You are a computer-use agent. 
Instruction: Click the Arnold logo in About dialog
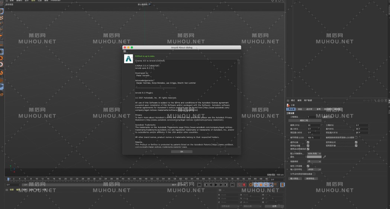129,59
